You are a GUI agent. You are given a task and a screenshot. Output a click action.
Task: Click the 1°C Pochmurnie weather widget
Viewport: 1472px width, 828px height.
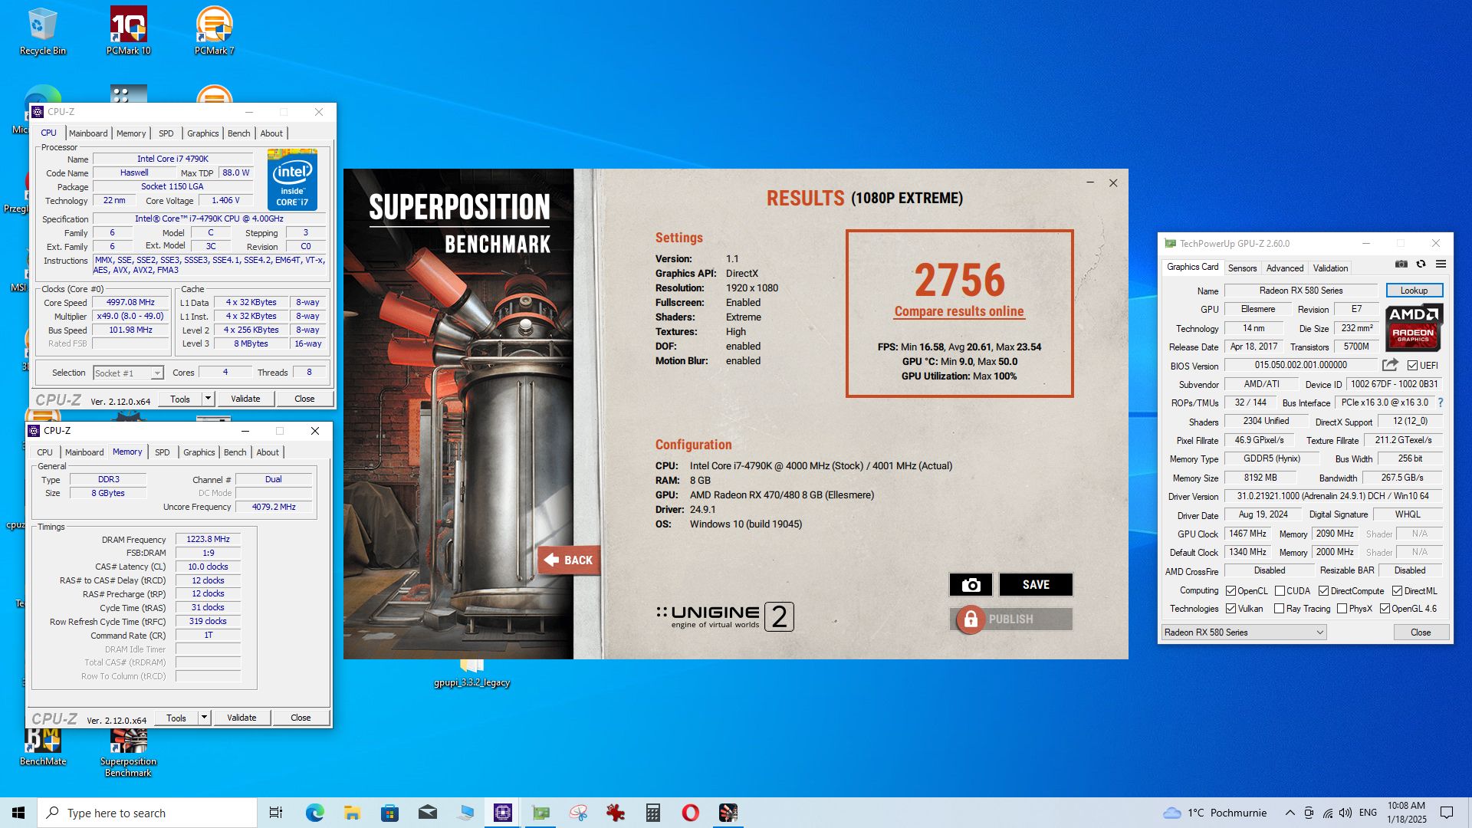coord(1214,813)
